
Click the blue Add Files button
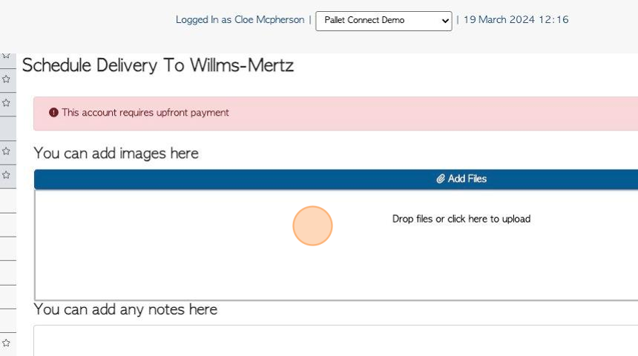(335, 179)
